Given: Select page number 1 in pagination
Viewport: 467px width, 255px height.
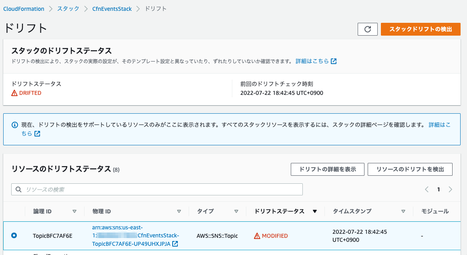Looking at the screenshot, I should 439,189.
